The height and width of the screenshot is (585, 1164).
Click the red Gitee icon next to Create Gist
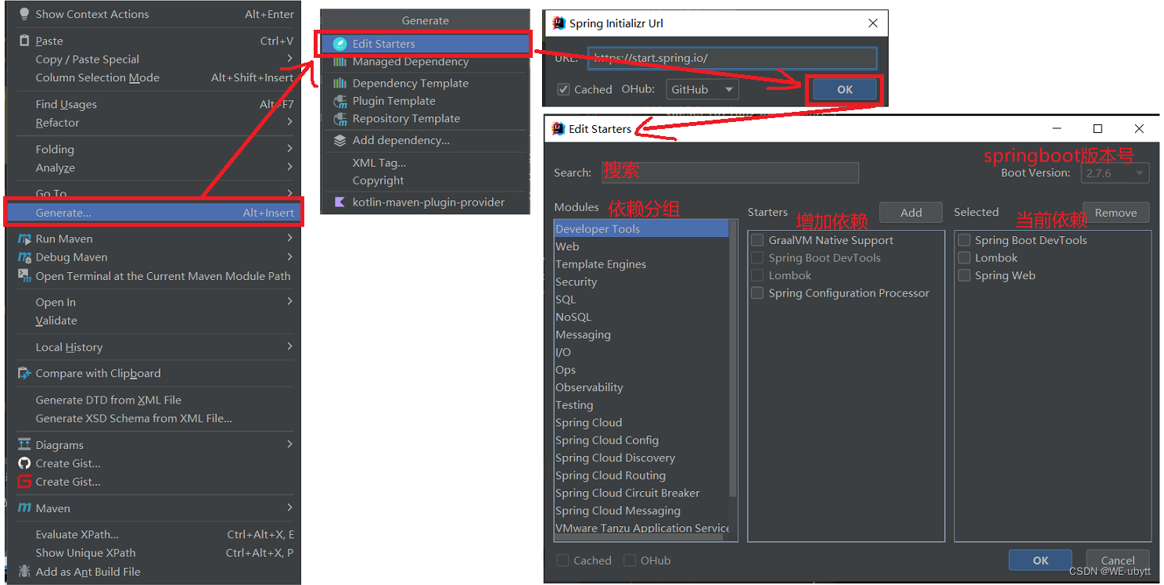click(24, 482)
